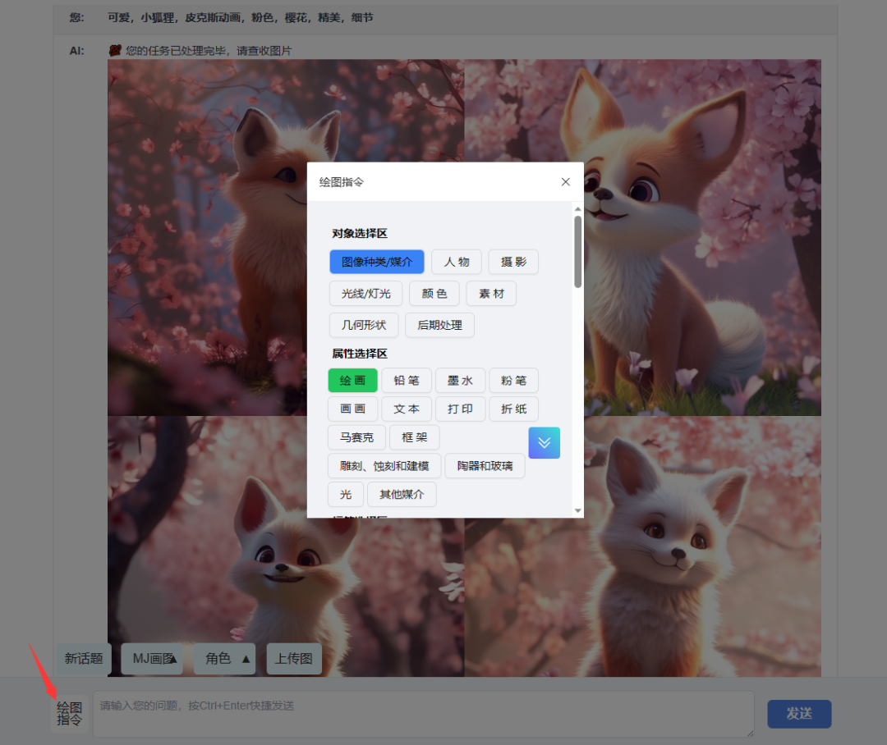
Task: Click the blue double-chevron down button
Action: click(545, 442)
